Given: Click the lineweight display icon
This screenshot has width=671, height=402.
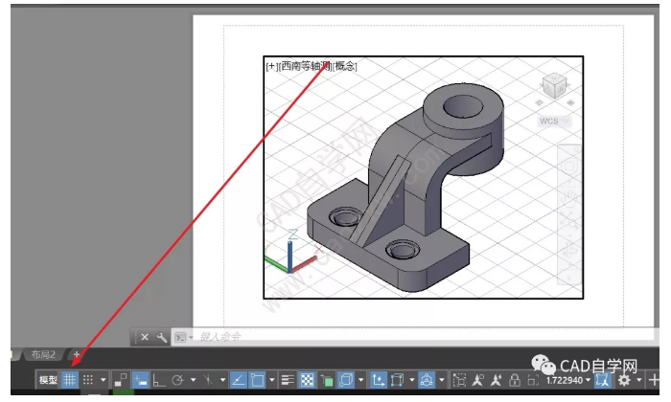Looking at the screenshot, I should [288, 380].
